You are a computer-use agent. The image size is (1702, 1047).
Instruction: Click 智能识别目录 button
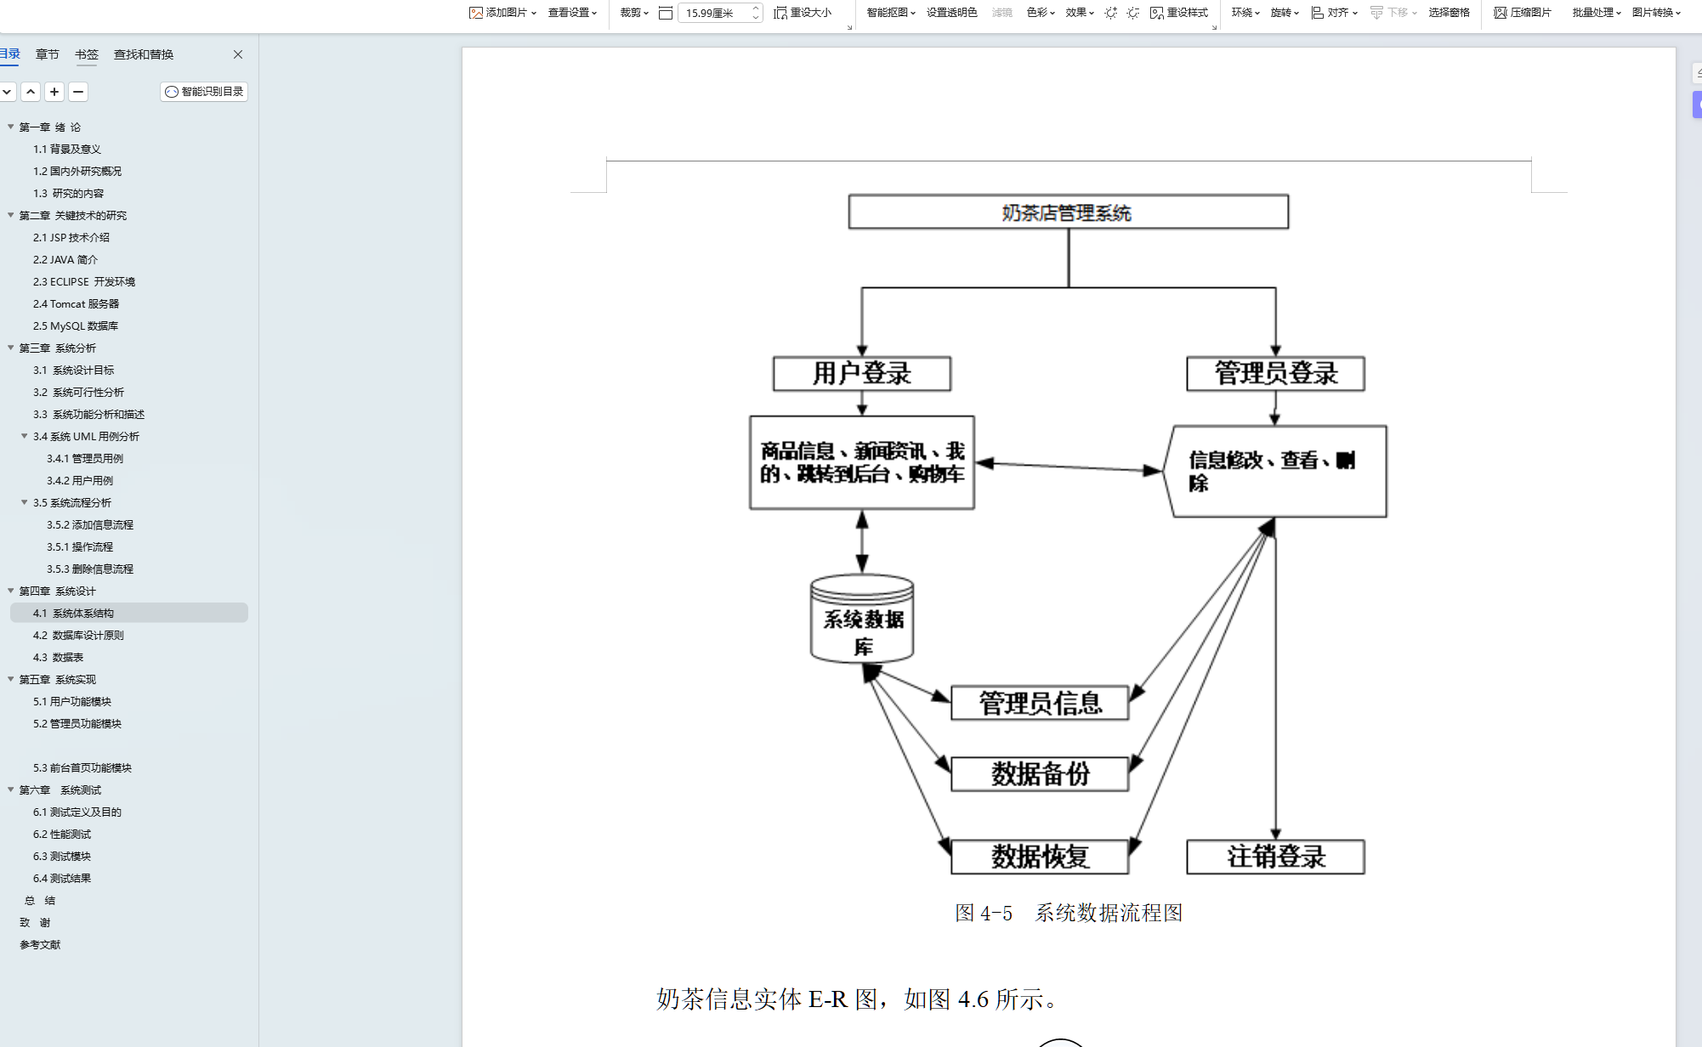coord(204,92)
